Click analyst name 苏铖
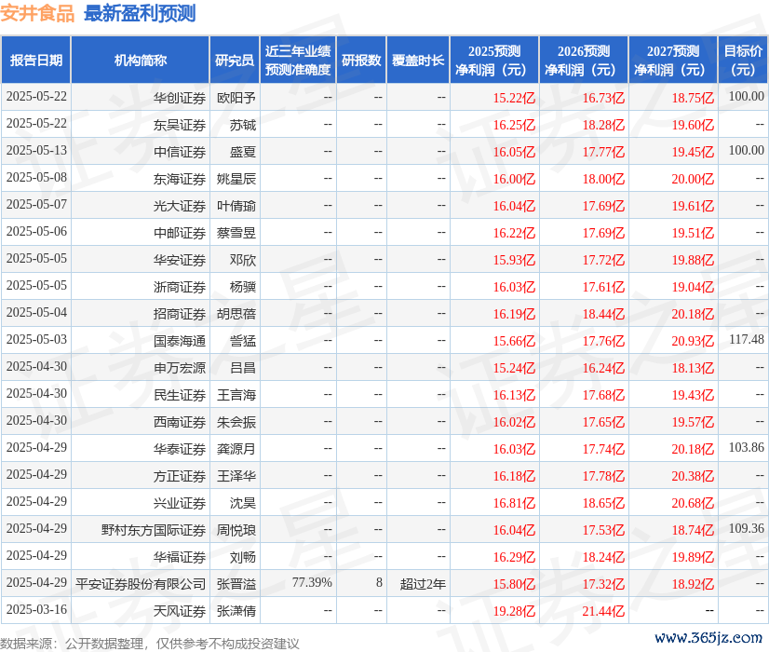The image size is (769, 652). coord(243,125)
